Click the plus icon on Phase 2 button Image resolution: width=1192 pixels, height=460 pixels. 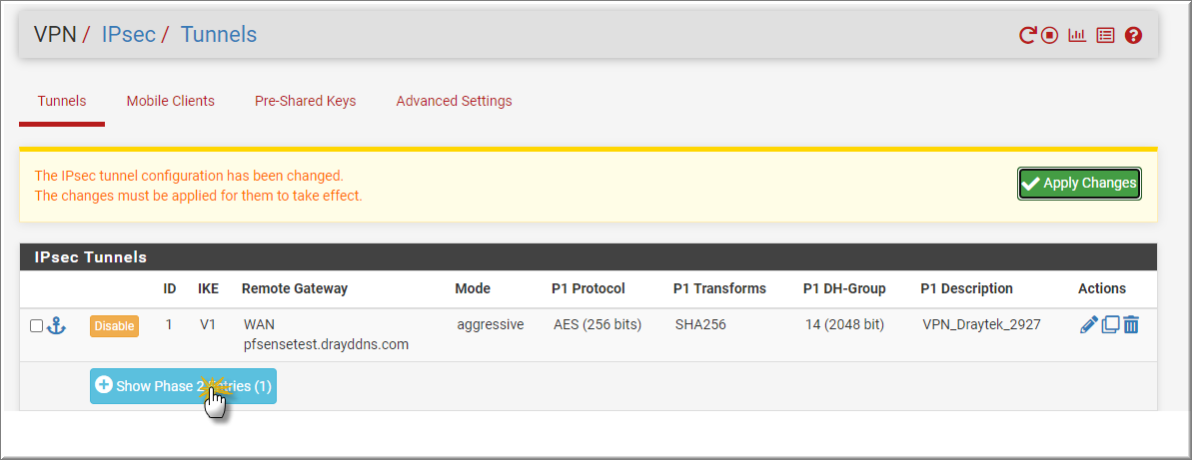click(x=104, y=385)
